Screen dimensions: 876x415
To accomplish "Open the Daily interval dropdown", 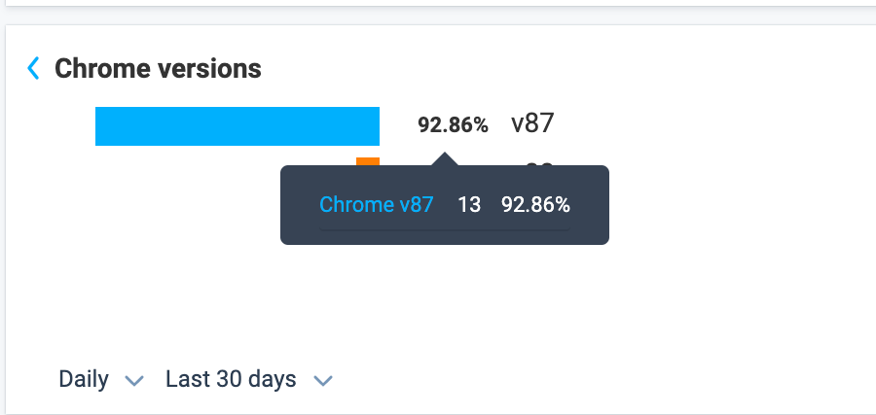I will [x=101, y=380].
